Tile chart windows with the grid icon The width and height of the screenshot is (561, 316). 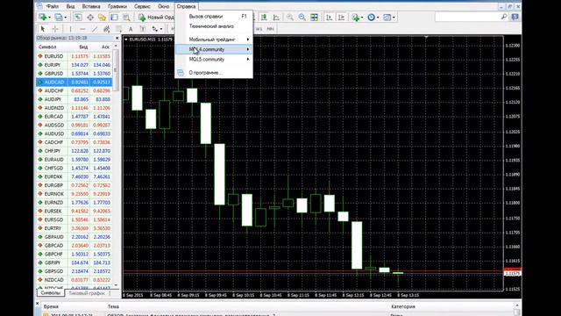pyautogui.click(x=314, y=18)
